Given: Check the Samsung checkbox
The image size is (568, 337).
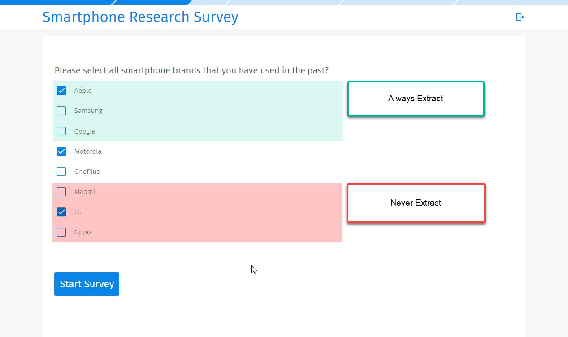Looking at the screenshot, I should click(61, 111).
